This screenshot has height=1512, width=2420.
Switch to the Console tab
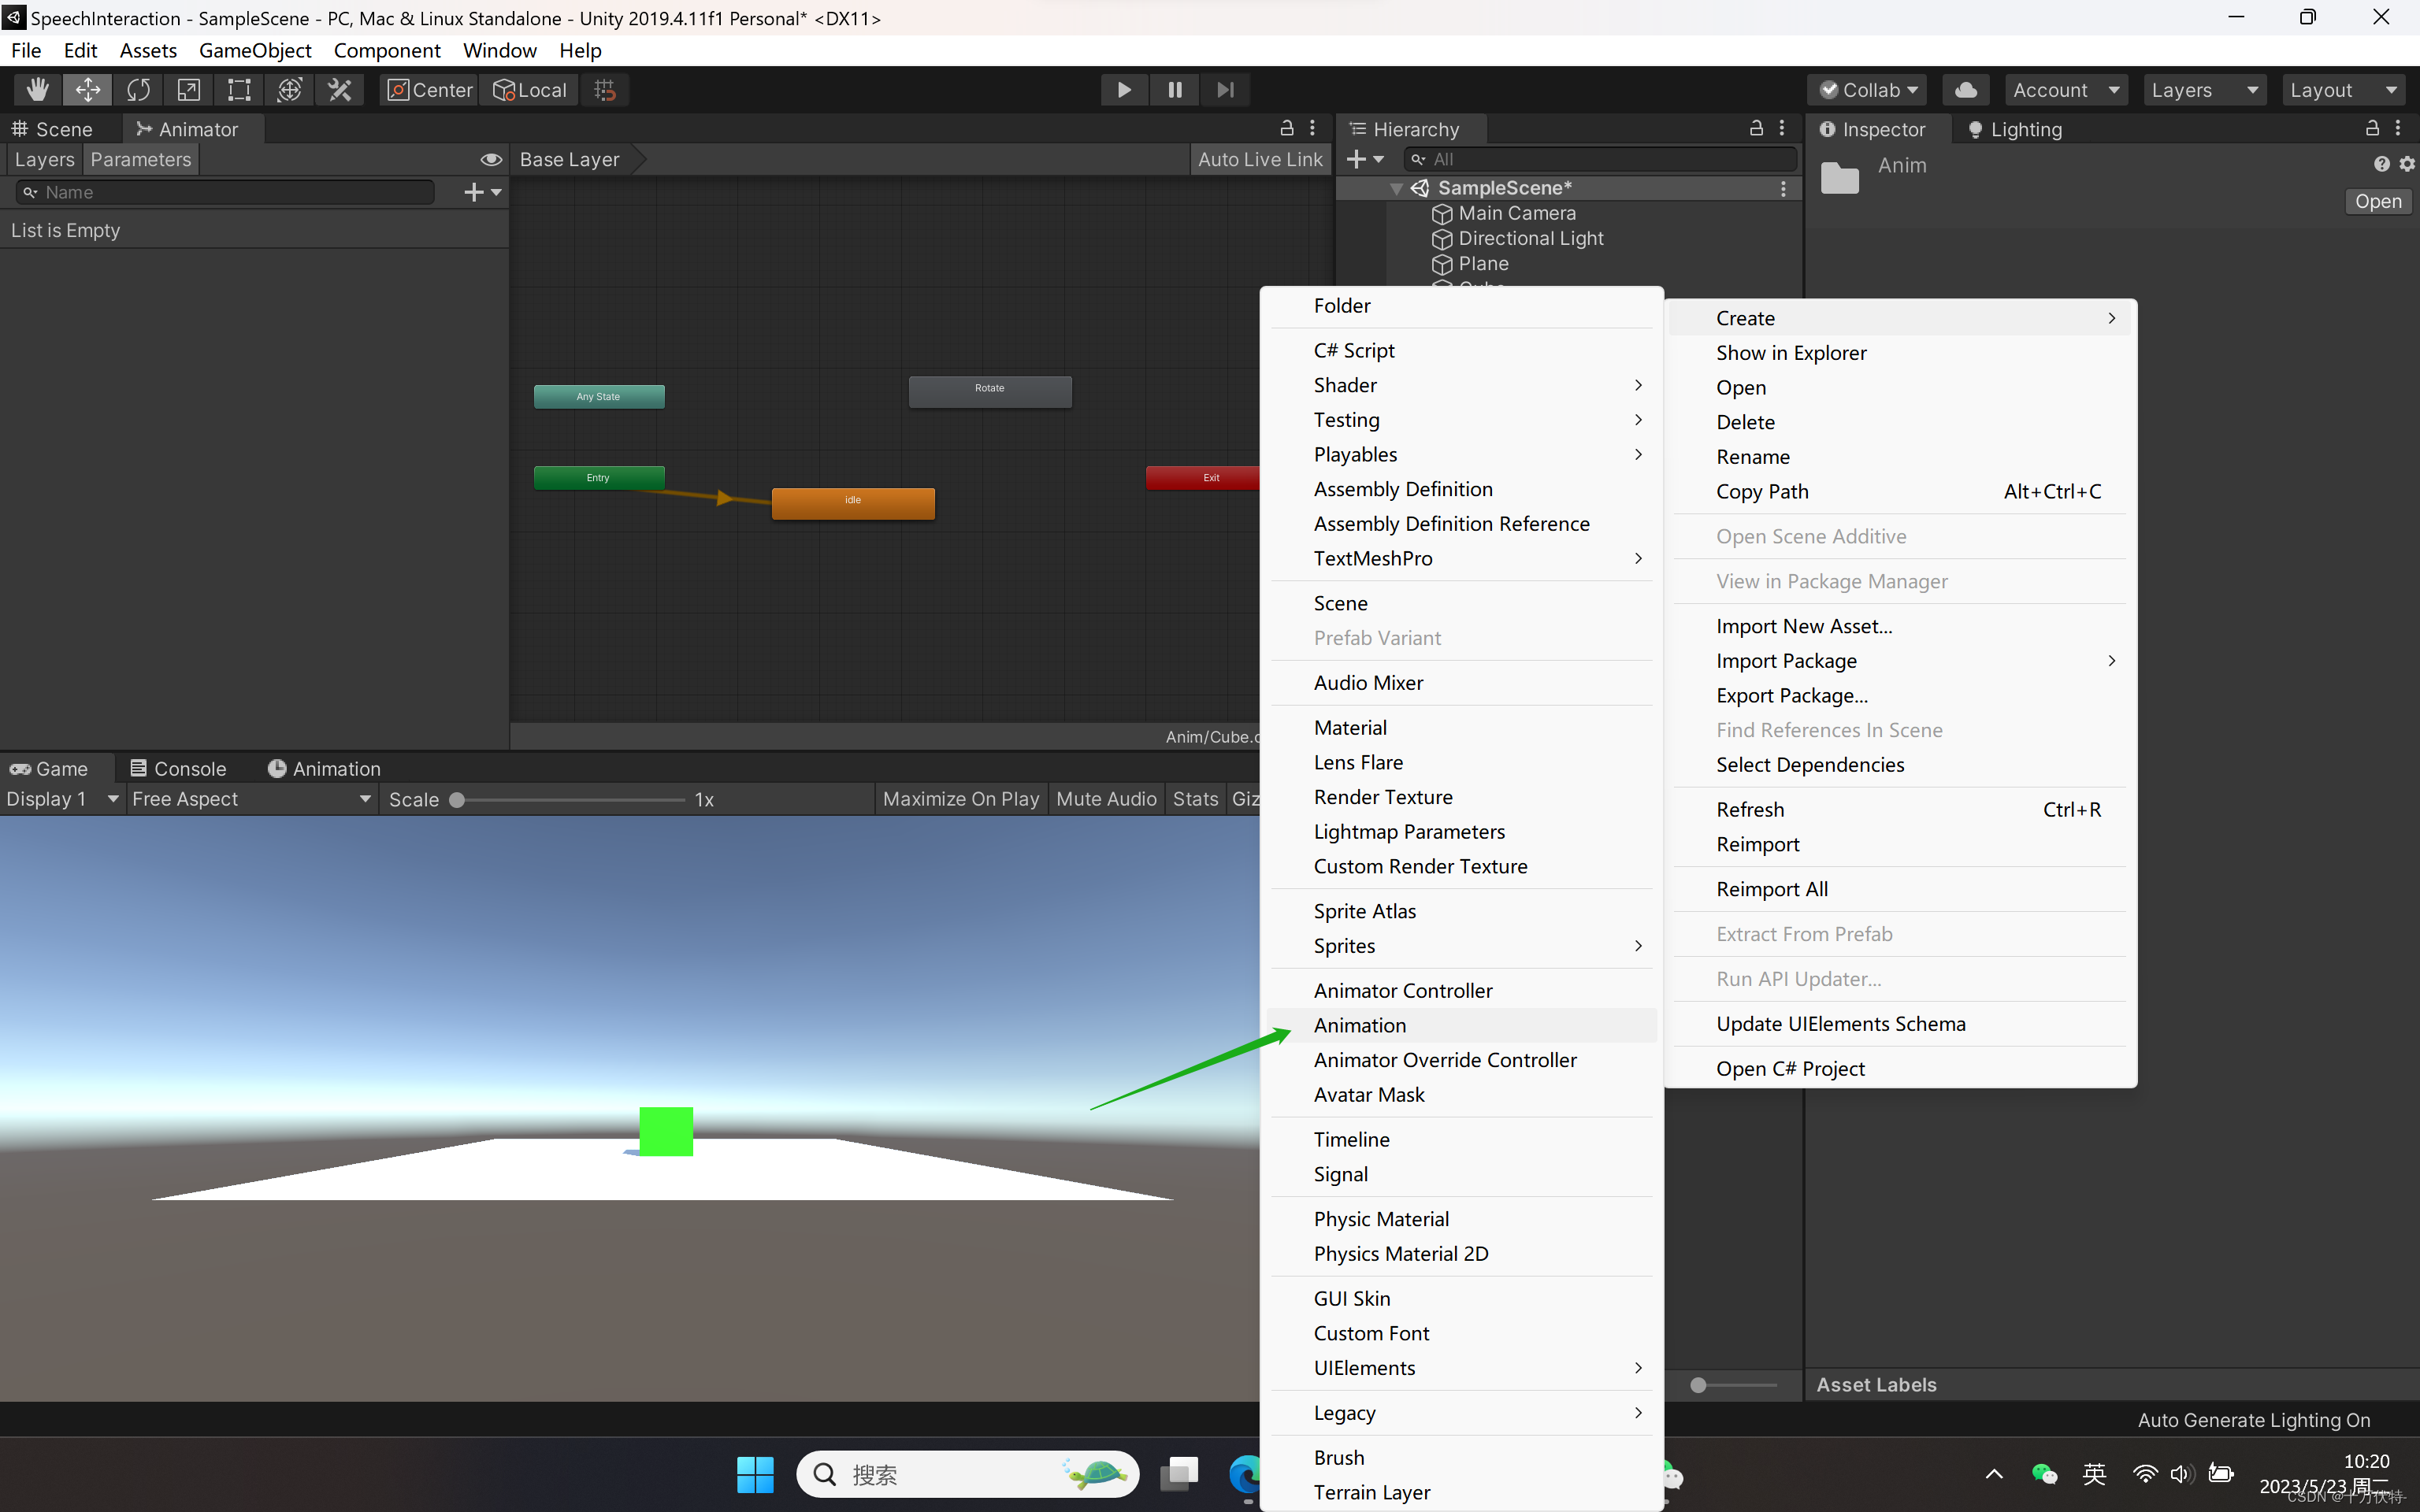click(178, 768)
